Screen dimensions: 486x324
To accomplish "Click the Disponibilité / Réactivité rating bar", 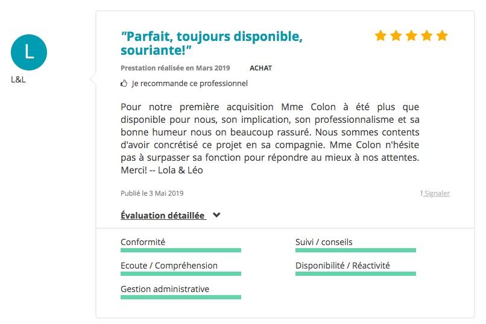I will click(356, 273).
